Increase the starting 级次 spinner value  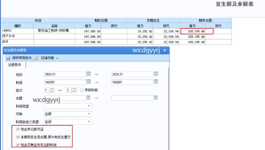coord(52,89)
